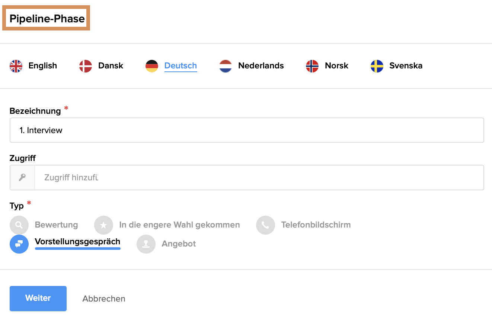
Task: Click the speech bubble Vorstellungsgespräch icon
Action: [19, 244]
